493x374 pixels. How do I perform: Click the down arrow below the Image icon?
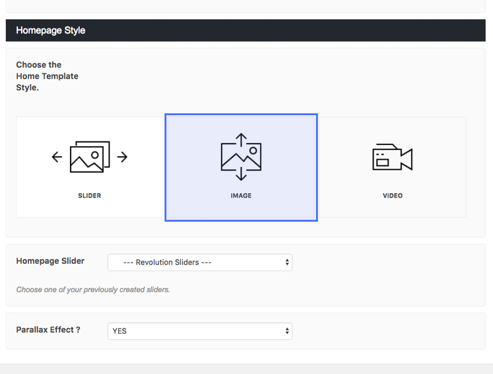coord(241,176)
